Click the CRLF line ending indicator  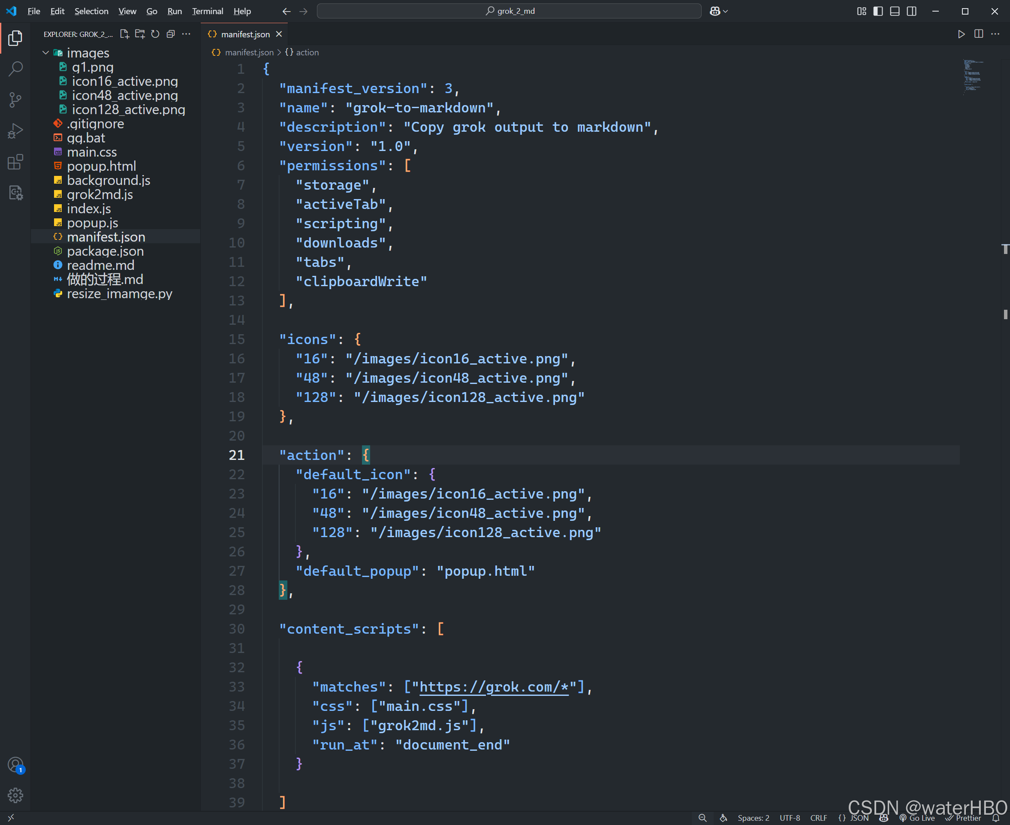819,818
